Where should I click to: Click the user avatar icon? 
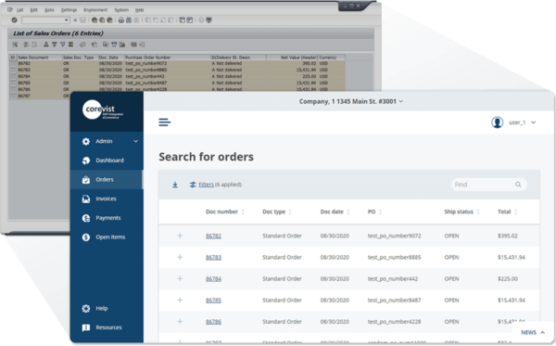click(x=497, y=122)
